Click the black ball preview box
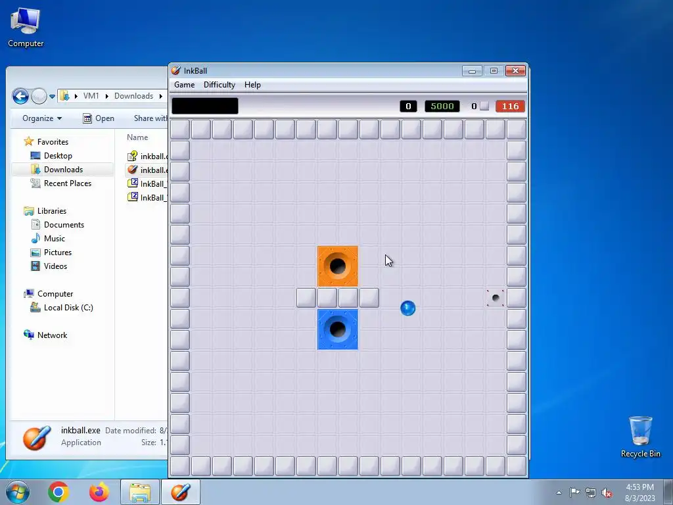 [205, 106]
